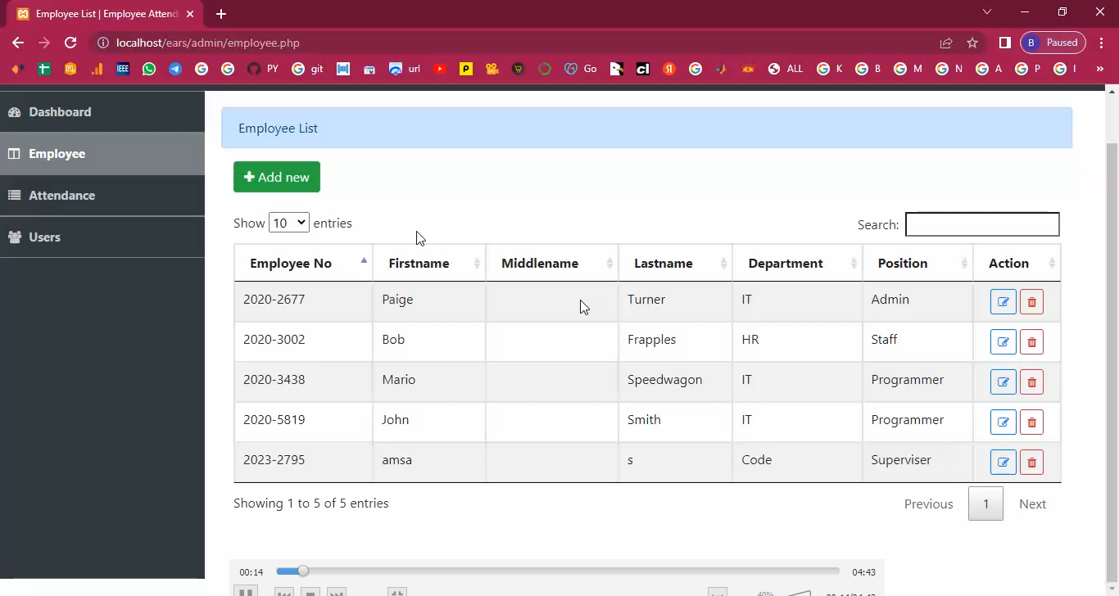The height and width of the screenshot is (596, 1119).
Task: Click the video playback progress slider
Action: click(557, 571)
